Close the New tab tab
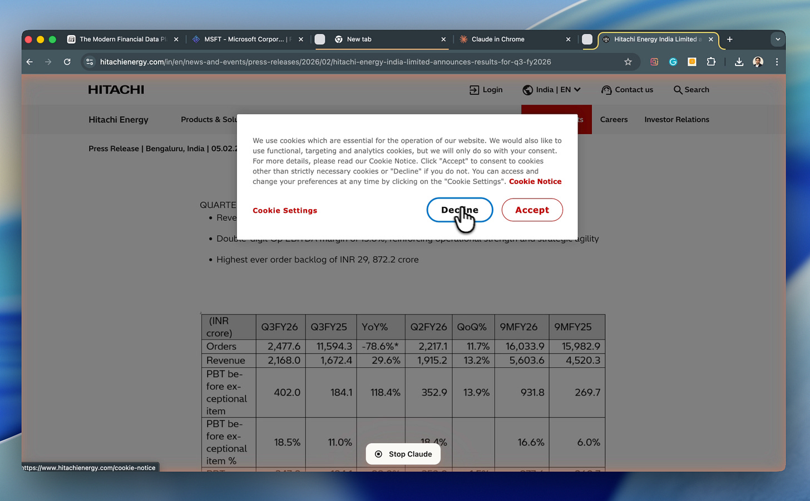The height and width of the screenshot is (501, 810). pyautogui.click(x=443, y=39)
